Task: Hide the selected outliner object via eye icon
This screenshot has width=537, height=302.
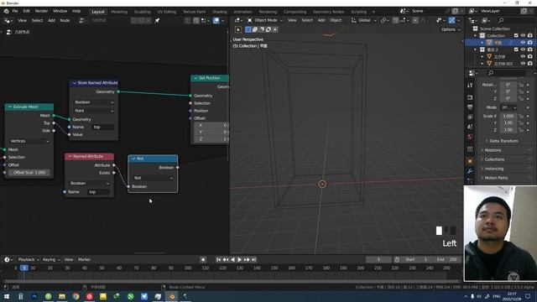Action: coord(523,43)
